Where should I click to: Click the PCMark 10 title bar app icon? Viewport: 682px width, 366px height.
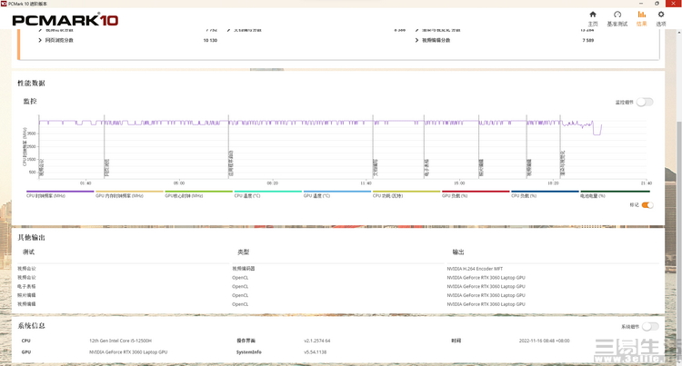click(x=5, y=4)
